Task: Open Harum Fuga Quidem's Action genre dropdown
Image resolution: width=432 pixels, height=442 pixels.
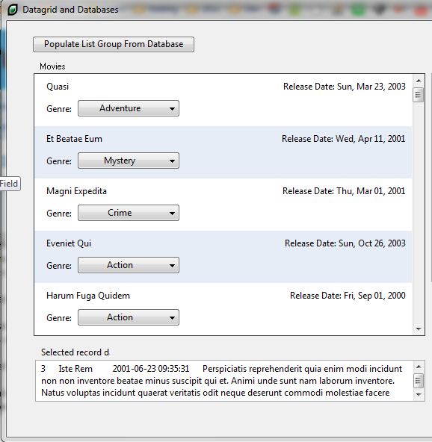Action: 129,317
